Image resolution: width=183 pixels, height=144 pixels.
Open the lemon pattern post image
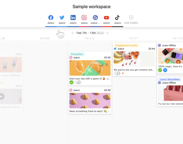(90, 101)
